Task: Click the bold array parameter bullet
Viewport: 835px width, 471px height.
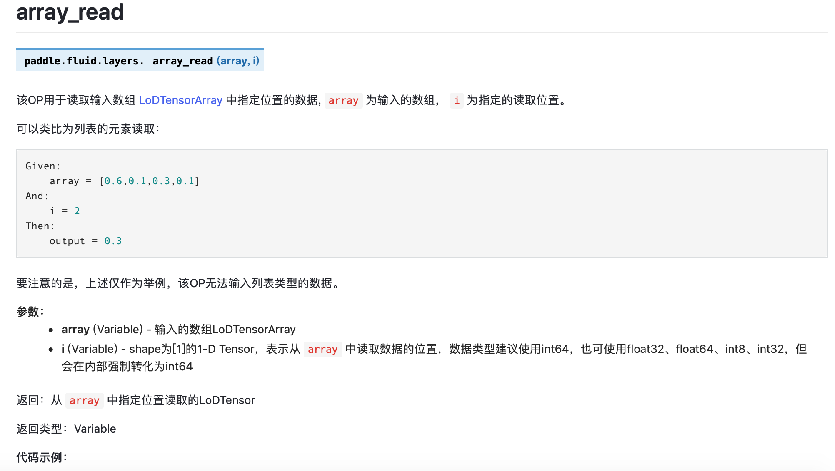Action: tap(75, 330)
